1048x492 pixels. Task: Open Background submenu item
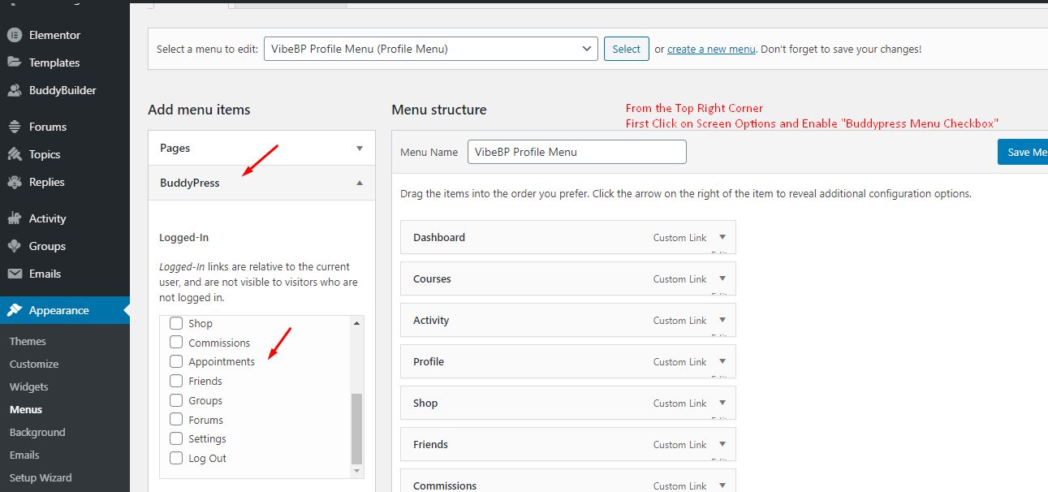tap(37, 432)
